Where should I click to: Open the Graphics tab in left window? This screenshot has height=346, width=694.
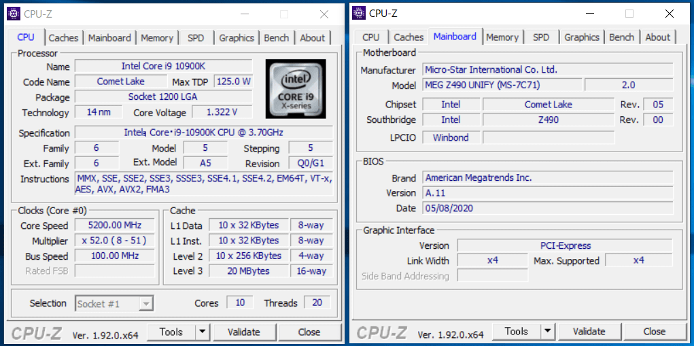click(x=237, y=37)
